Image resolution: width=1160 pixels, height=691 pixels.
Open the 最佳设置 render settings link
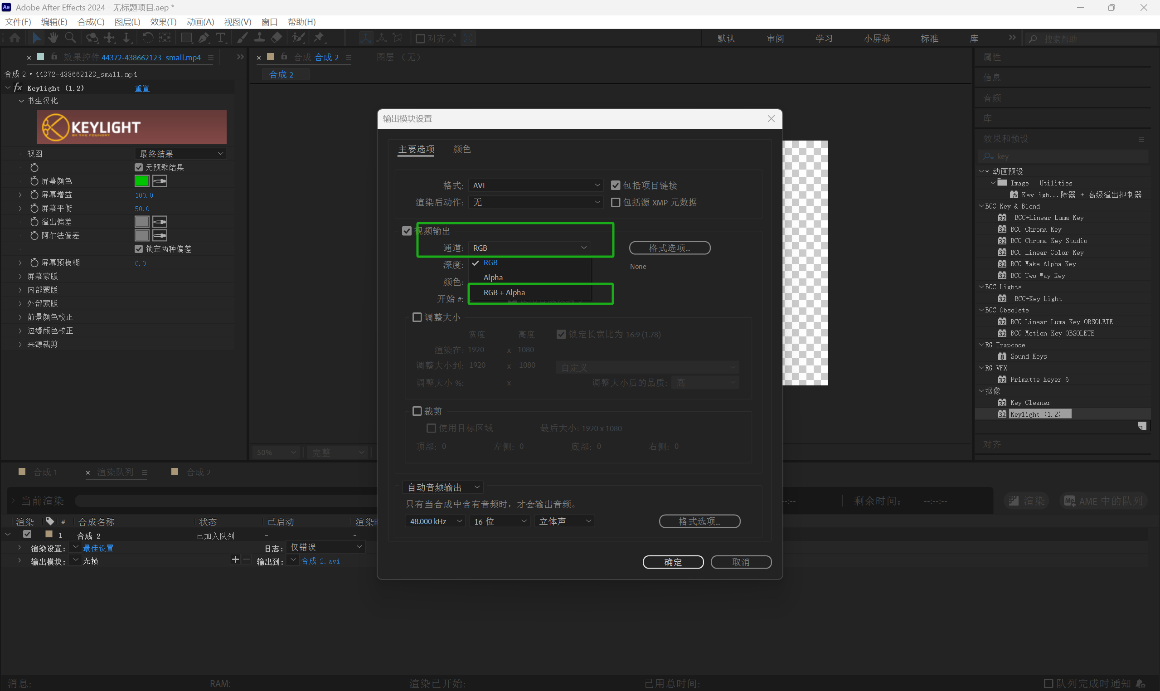pyautogui.click(x=98, y=548)
